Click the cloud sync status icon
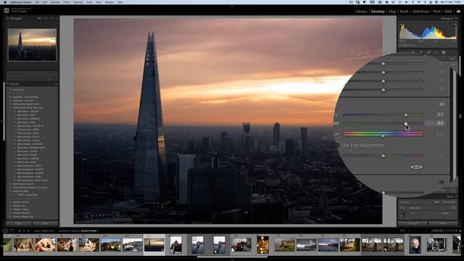 tap(458, 12)
